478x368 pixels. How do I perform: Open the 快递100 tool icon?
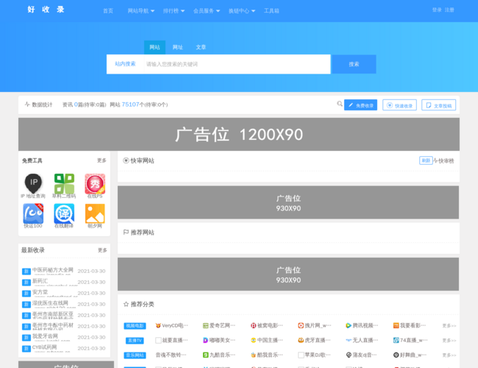(x=33, y=213)
